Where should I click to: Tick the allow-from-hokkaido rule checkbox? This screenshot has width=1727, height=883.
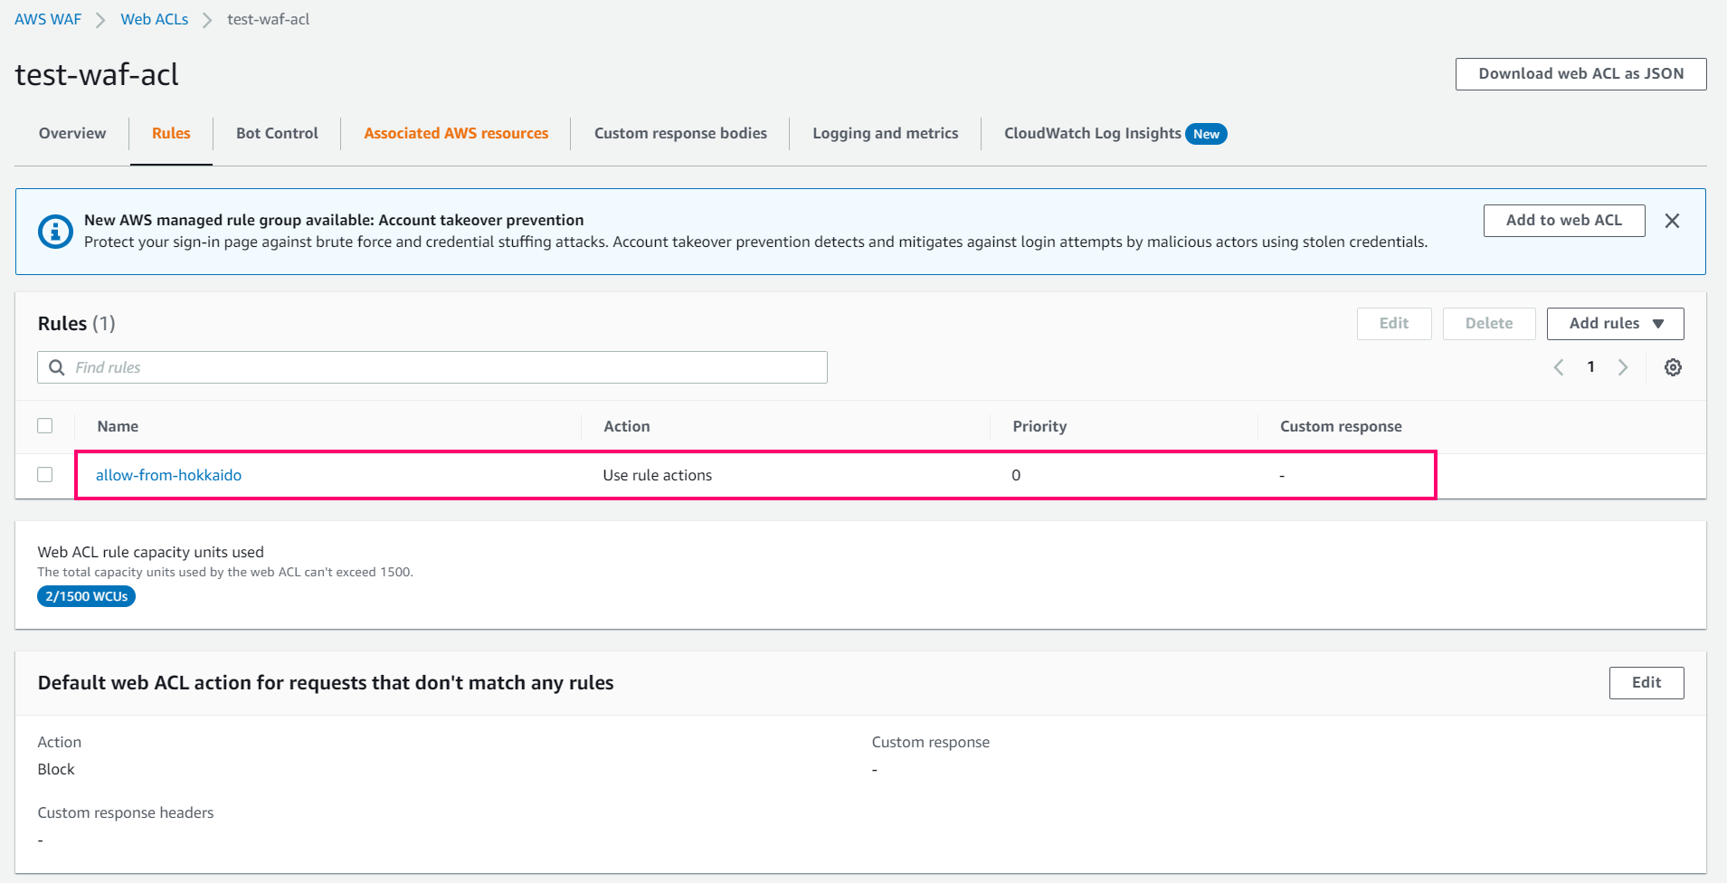click(x=45, y=474)
